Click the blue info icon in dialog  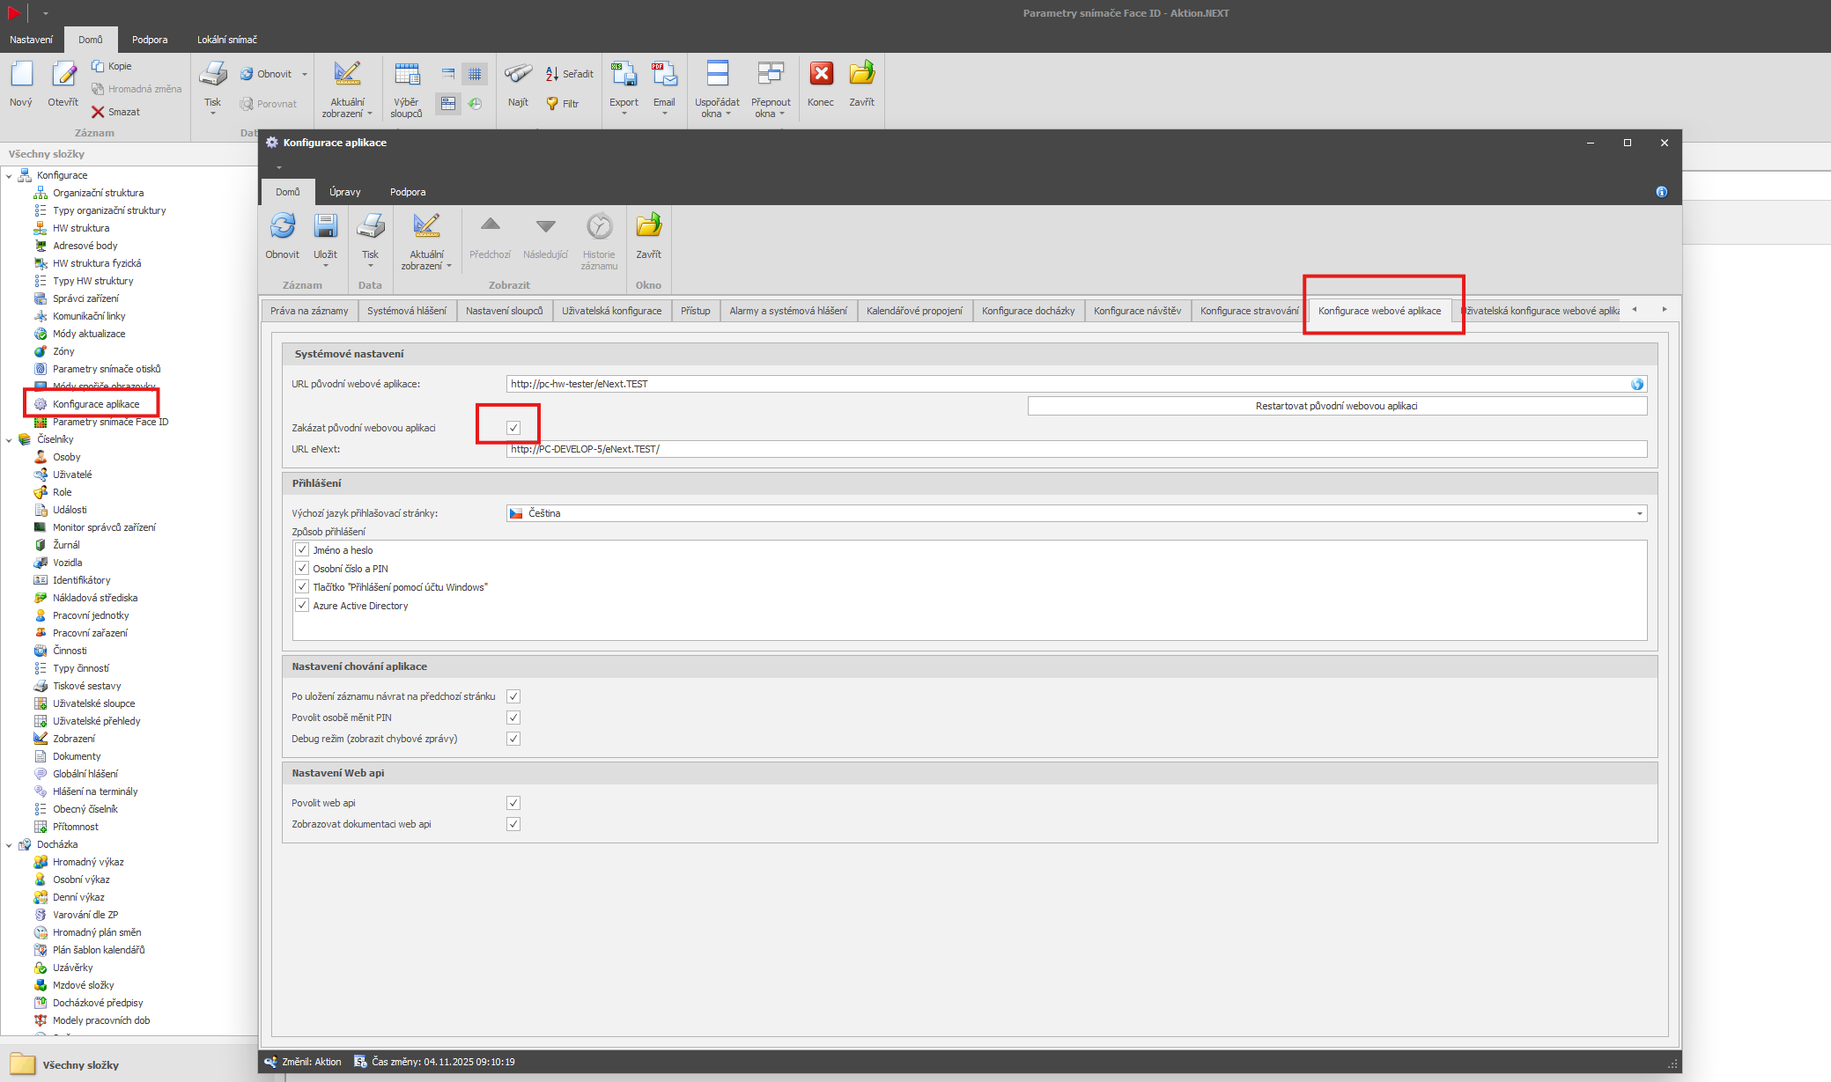pyautogui.click(x=1661, y=192)
